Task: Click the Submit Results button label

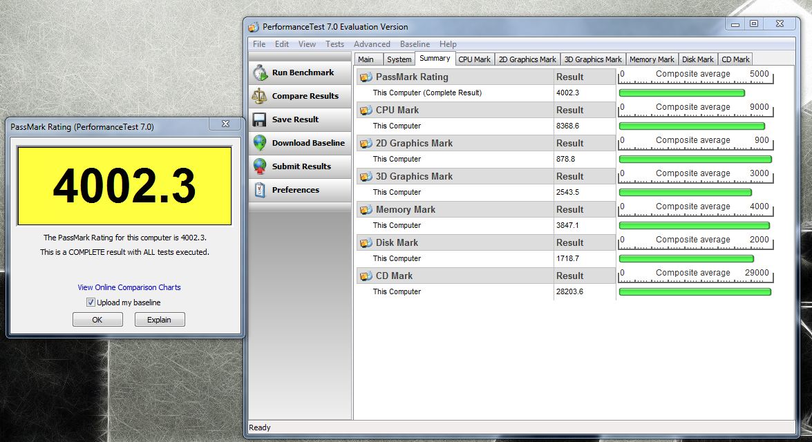Action: click(x=301, y=166)
